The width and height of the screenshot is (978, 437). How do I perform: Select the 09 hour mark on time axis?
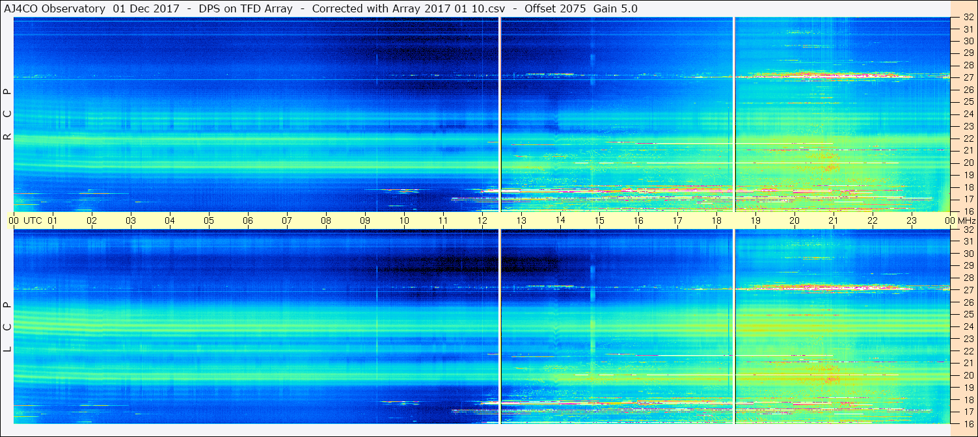[x=365, y=220]
